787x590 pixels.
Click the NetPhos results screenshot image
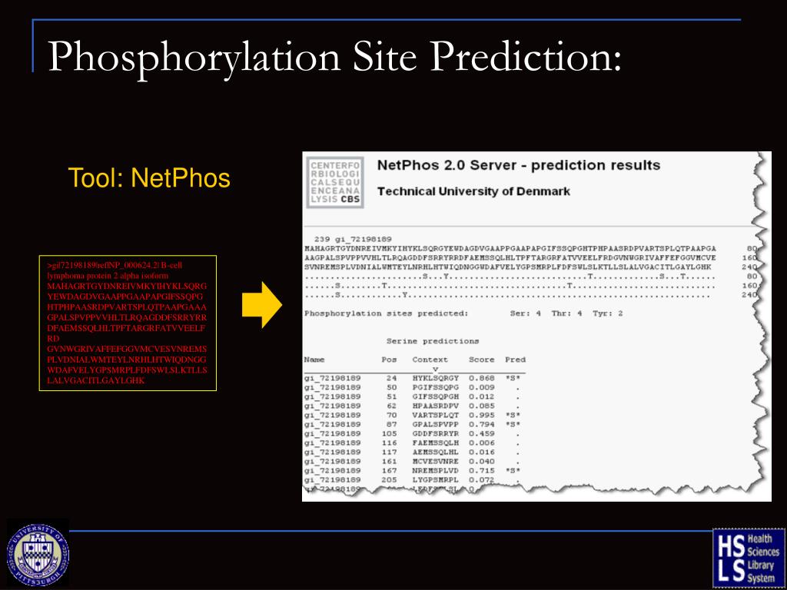coord(536,326)
